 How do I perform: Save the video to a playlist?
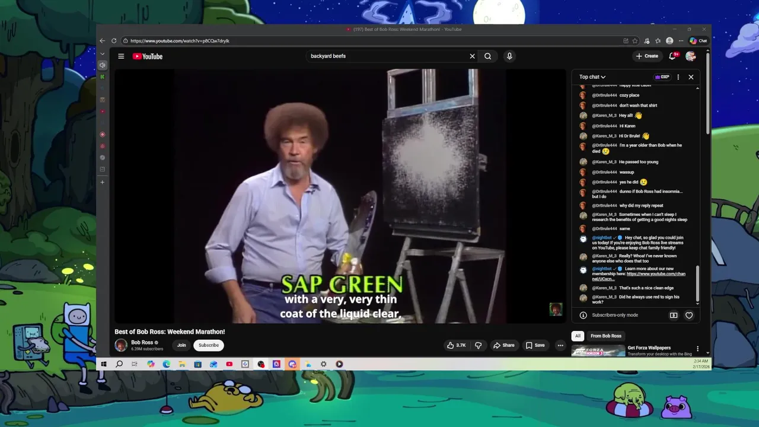click(535, 345)
